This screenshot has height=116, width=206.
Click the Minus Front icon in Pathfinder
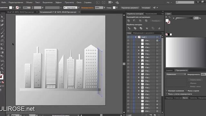coord(134,21)
